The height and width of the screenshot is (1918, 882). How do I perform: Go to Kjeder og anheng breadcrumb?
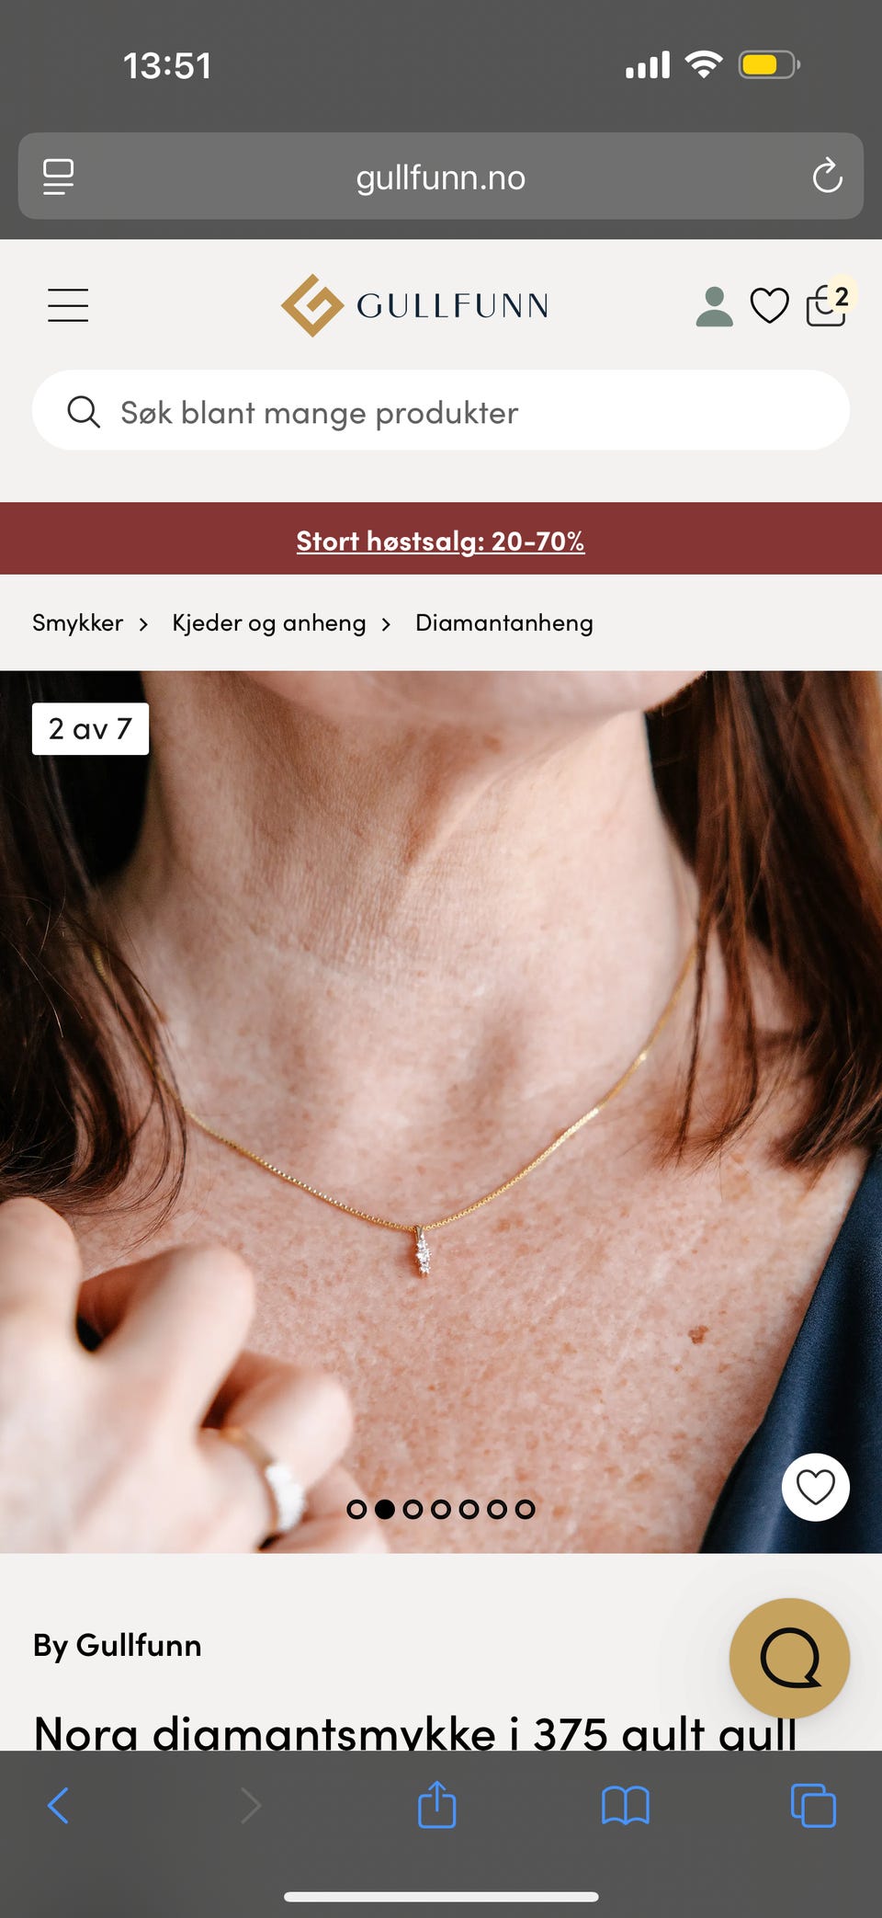coord(269,622)
